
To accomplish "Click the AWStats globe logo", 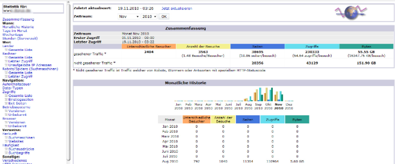I will pyautogui.click(x=351, y=13).
